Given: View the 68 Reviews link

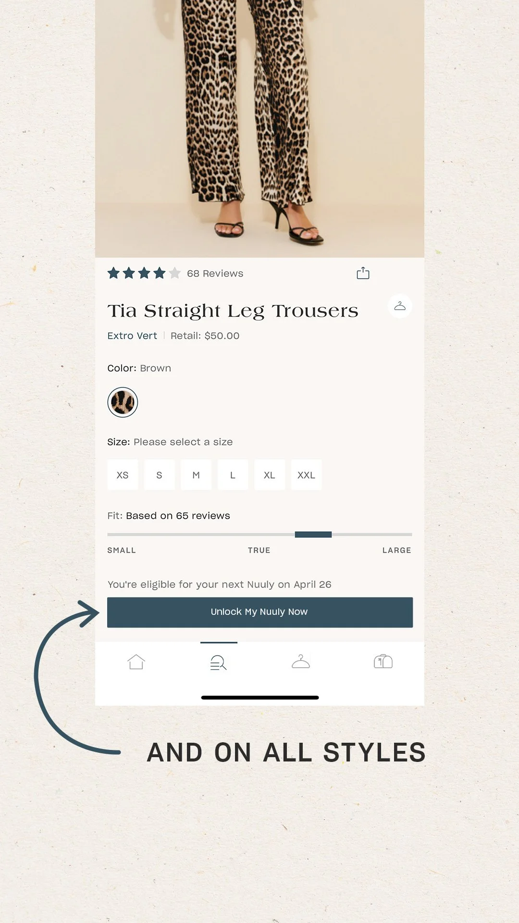Looking at the screenshot, I should (x=215, y=274).
